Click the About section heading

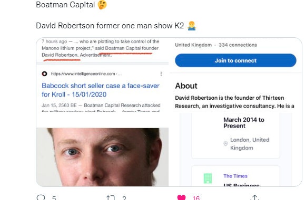point(186,86)
